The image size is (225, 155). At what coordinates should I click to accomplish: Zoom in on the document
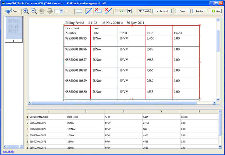click(x=26, y=11)
